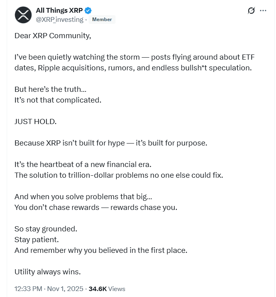Screen dimensions: 276x297
Task: Click the "heartbeat of a new financial era" line
Action: tap(89, 164)
